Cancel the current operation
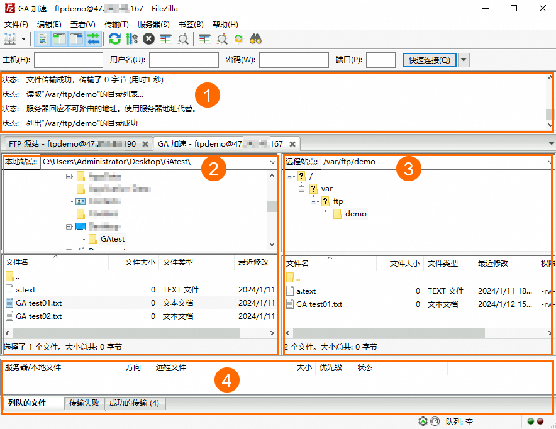The height and width of the screenshot is (429, 556). 148,38
